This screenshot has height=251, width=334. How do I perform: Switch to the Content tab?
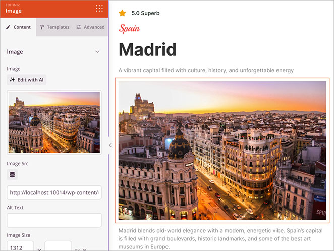click(x=18, y=27)
